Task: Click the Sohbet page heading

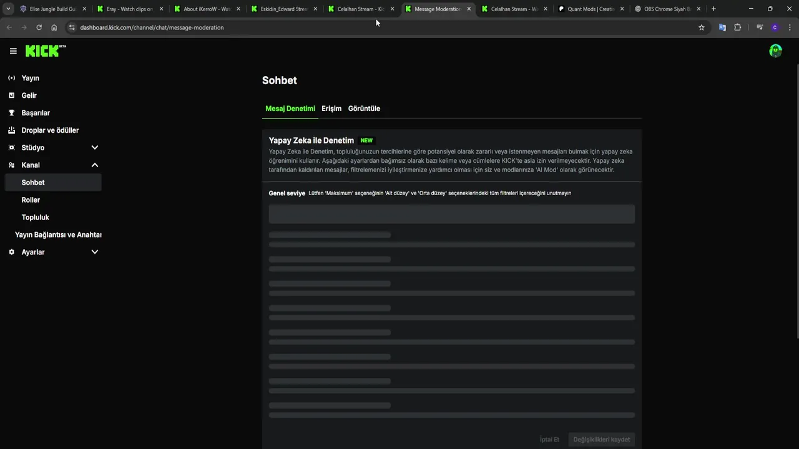Action: pyautogui.click(x=280, y=80)
